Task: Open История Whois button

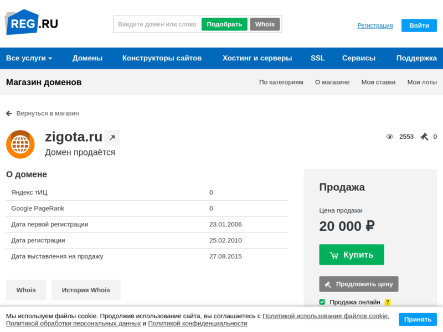Action: click(86, 290)
